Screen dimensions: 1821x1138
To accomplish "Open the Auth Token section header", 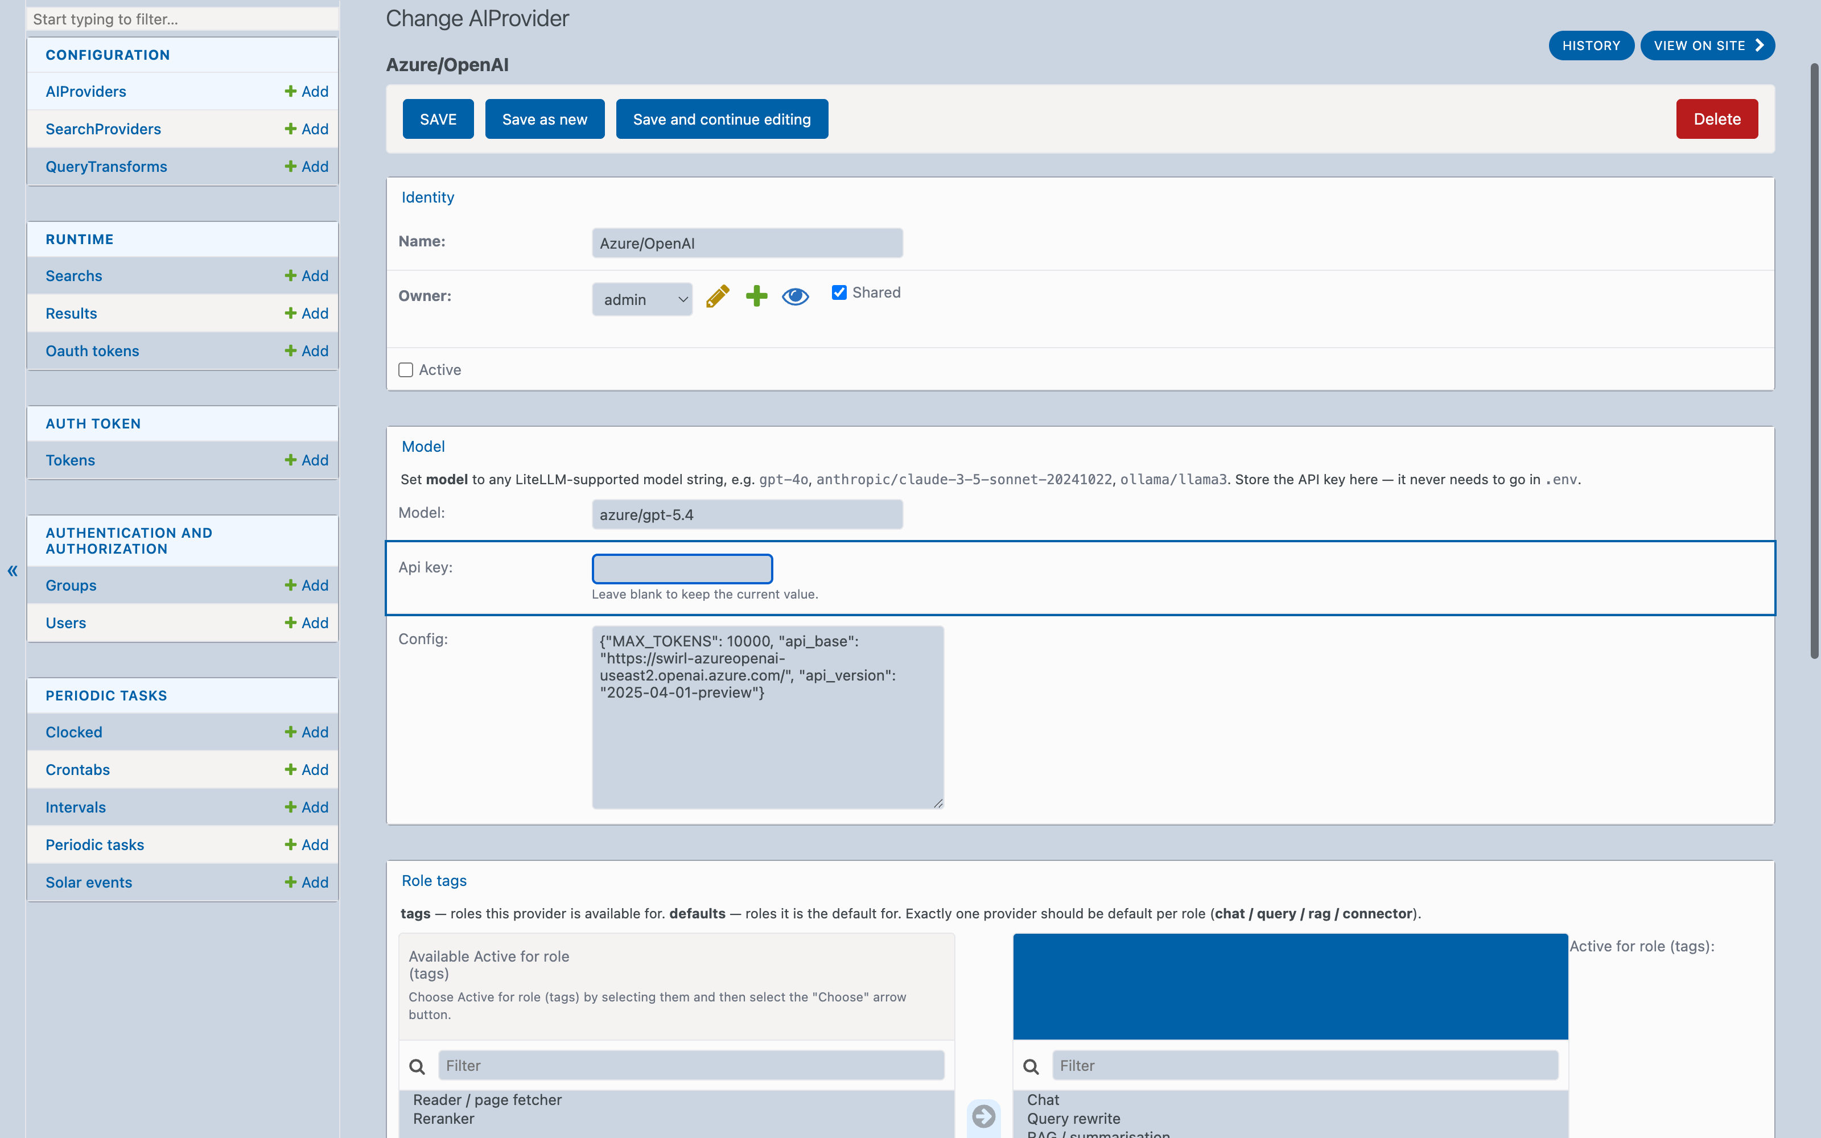I will click(x=93, y=424).
